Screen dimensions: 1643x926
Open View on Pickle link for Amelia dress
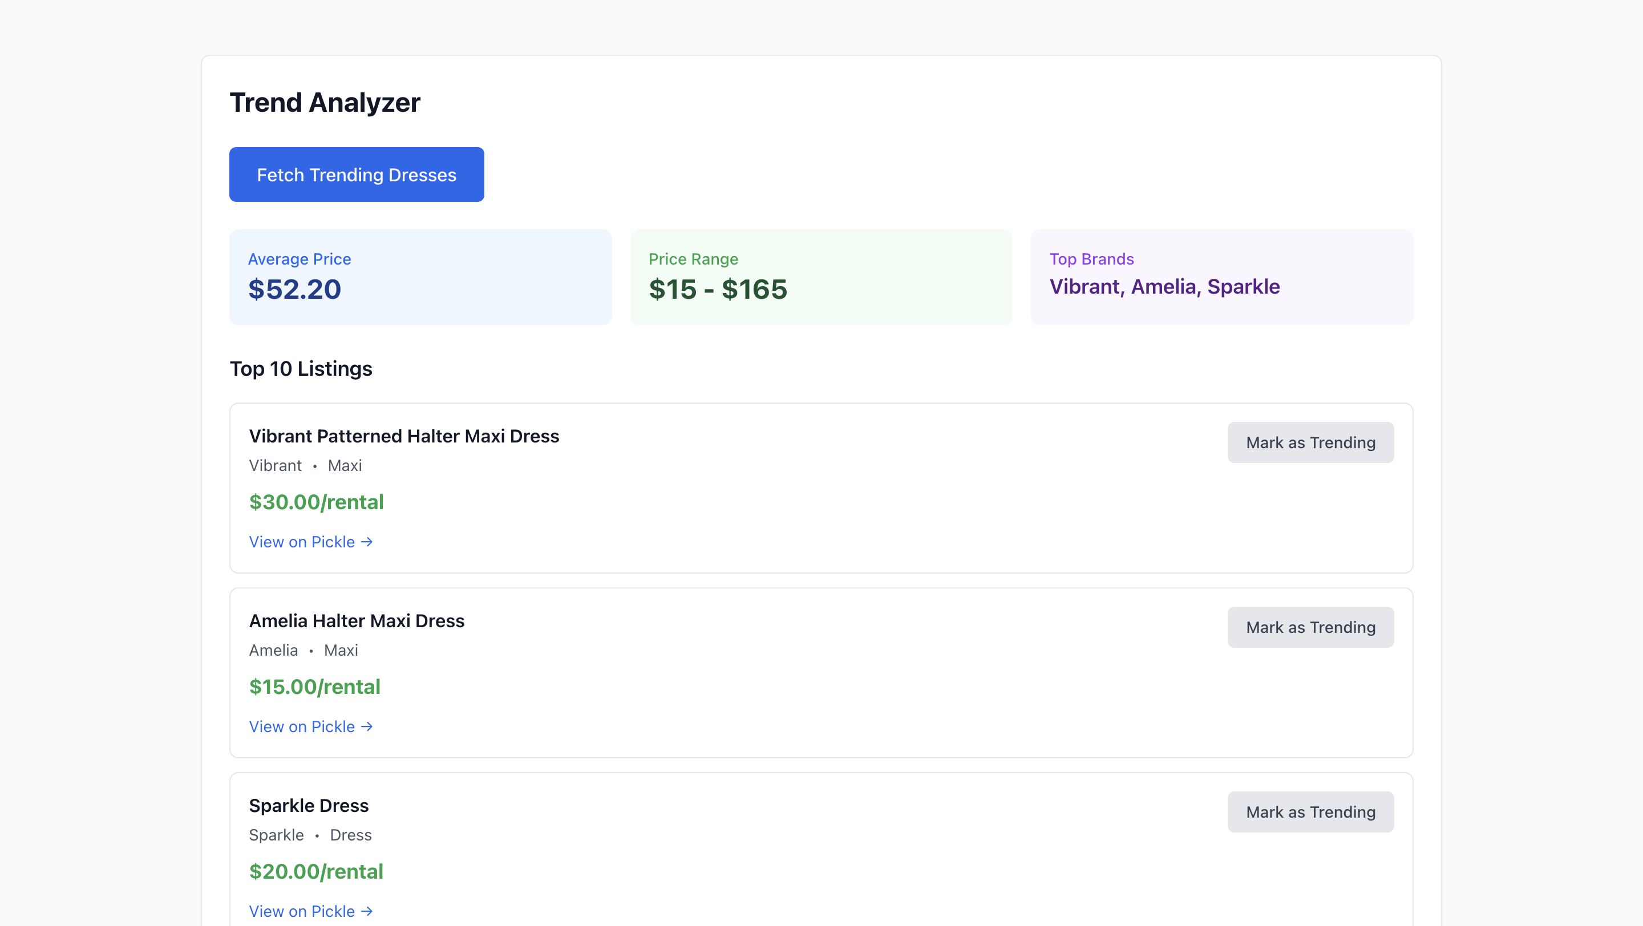[x=302, y=726]
